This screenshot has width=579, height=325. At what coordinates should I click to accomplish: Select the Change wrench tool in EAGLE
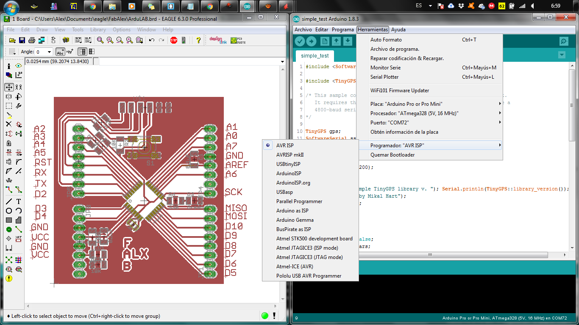point(18,106)
